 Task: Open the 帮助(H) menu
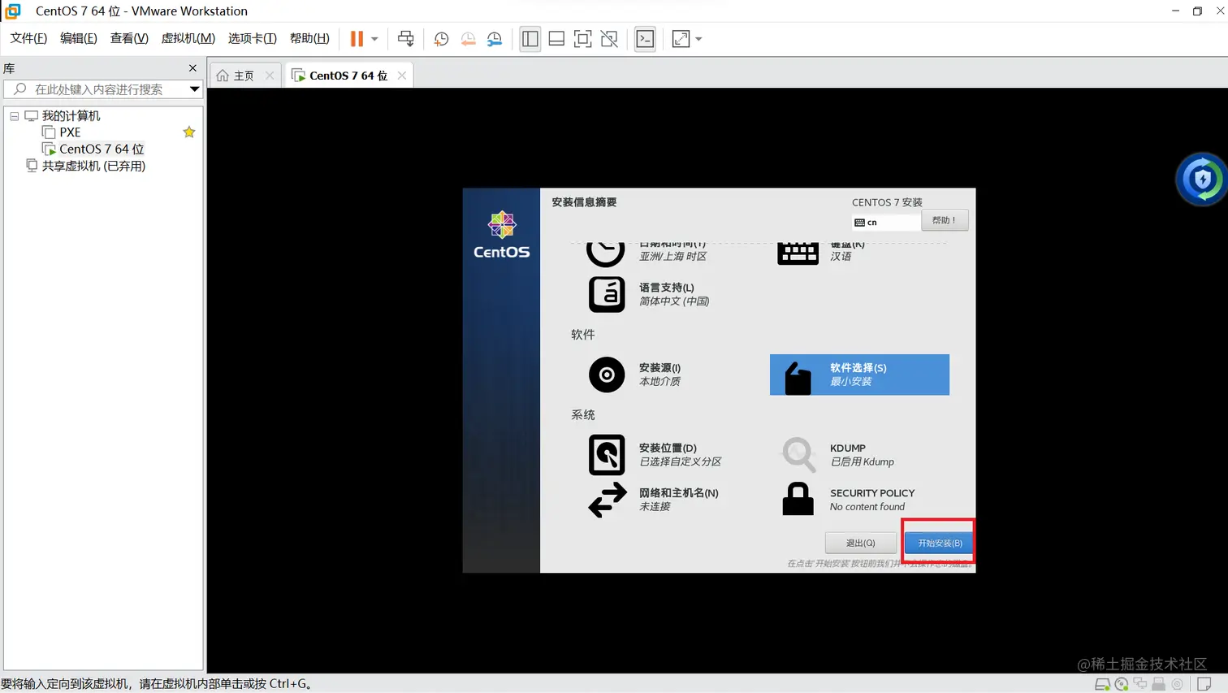pyautogui.click(x=309, y=38)
